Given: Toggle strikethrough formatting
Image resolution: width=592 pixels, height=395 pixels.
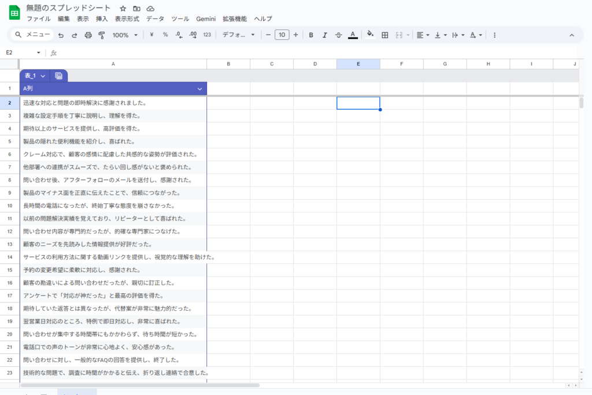Looking at the screenshot, I should click(339, 35).
